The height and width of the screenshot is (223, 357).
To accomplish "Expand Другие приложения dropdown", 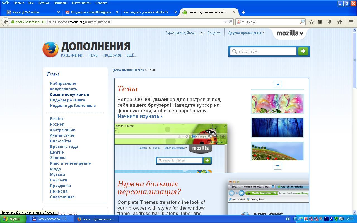I will 246,33.
